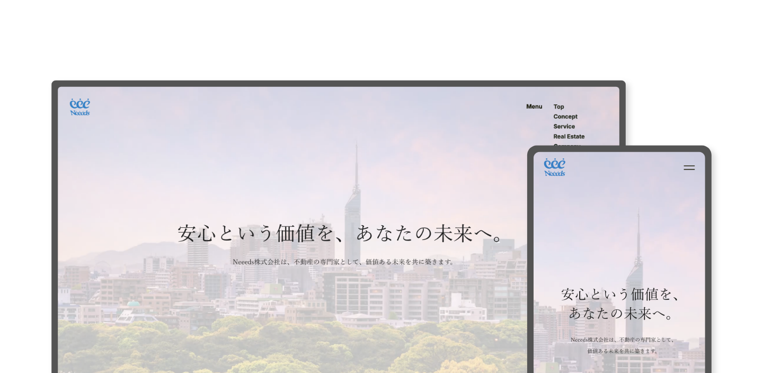Select the partially visible 'Company' nav item
Image resolution: width=763 pixels, height=373 pixels.
coord(567,145)
